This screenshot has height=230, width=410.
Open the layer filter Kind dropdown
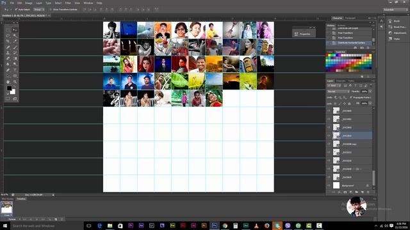[x=334, y=86]
